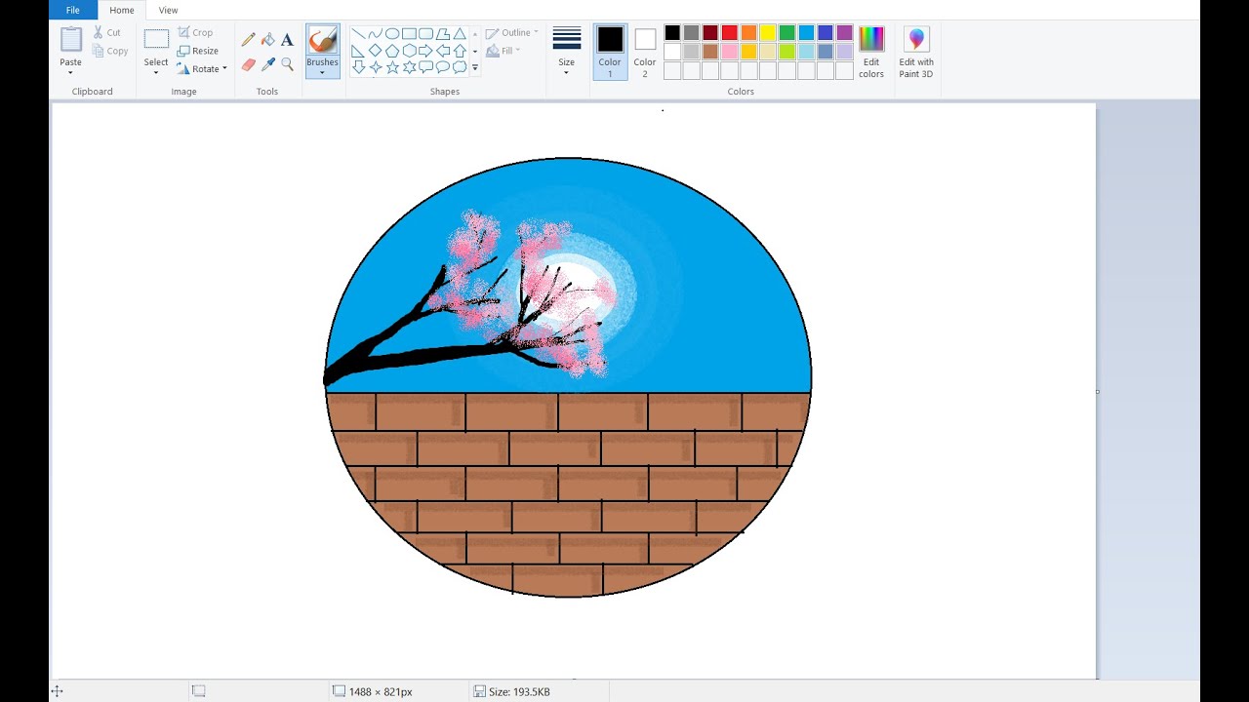Choose the Line shape

pyautogui.click(x=358, y=33)
